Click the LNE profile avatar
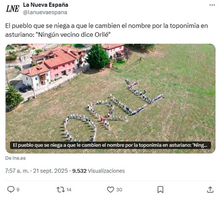This screenshot has width=218, height=198. tap(13, 9)
